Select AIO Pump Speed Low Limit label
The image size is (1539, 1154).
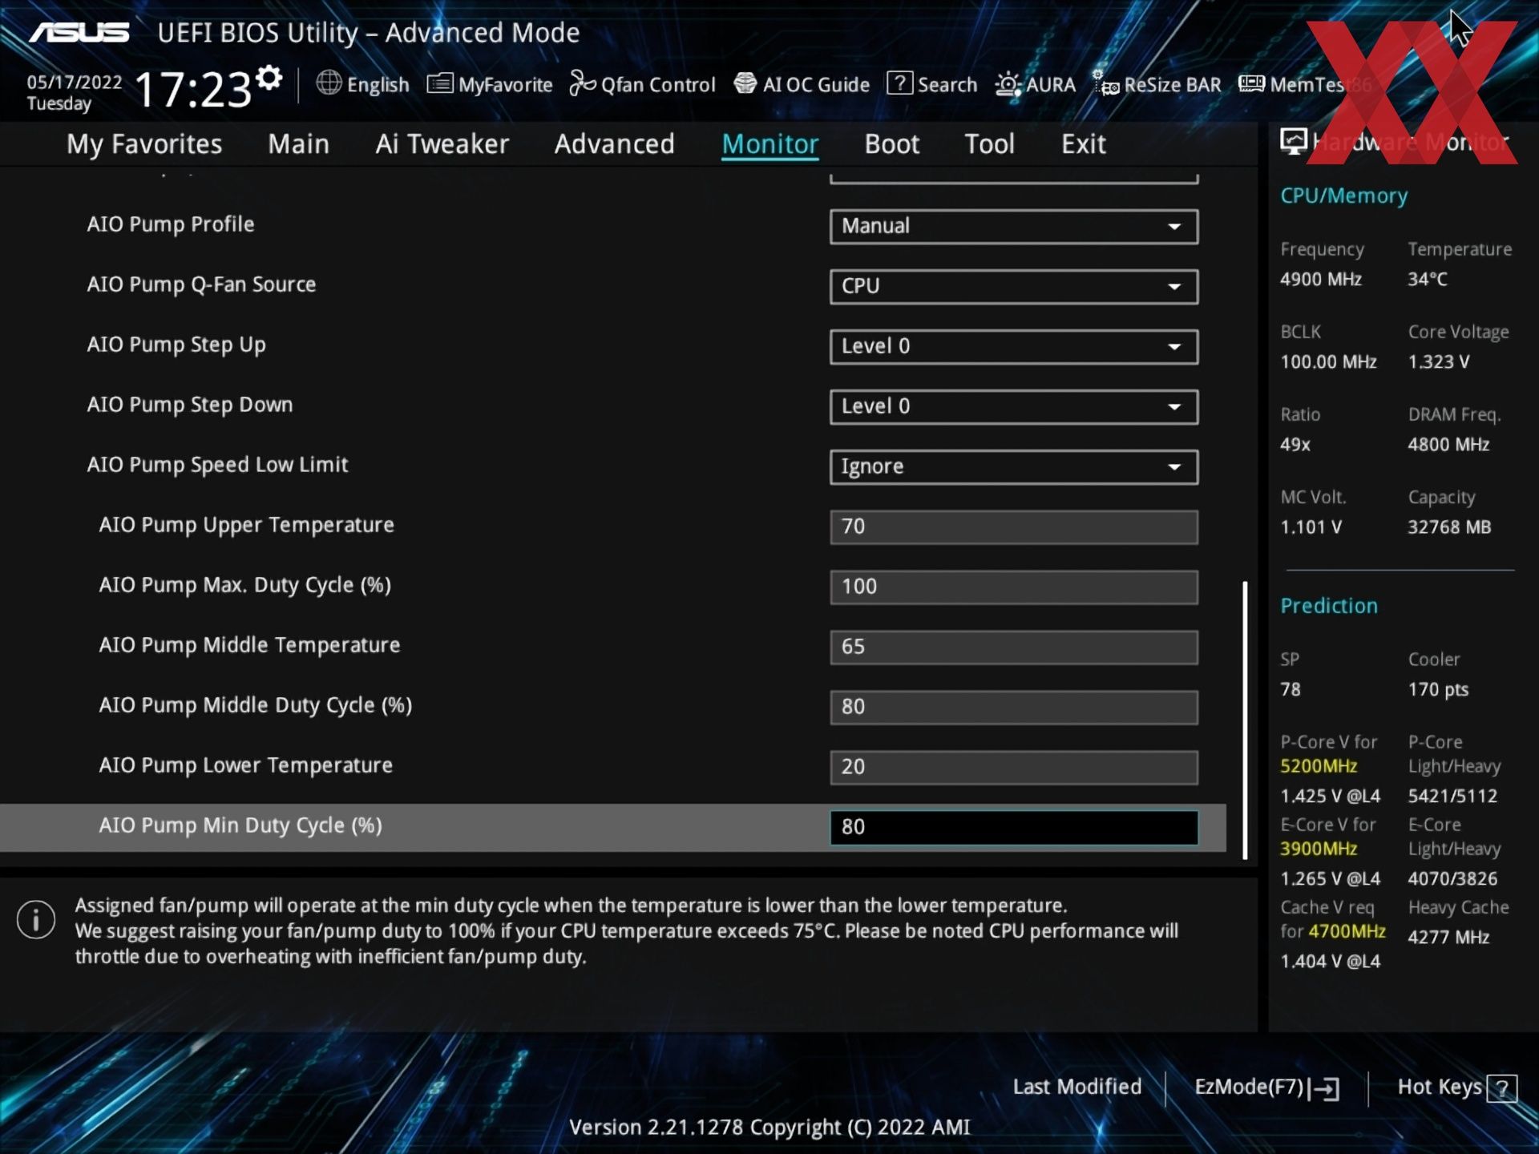click(x=217, y=465)
